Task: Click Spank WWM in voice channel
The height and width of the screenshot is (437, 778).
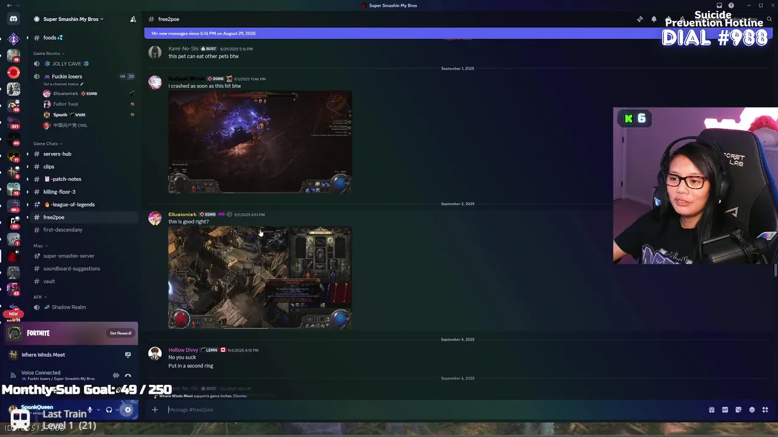Action: click(x=69, y=115)
